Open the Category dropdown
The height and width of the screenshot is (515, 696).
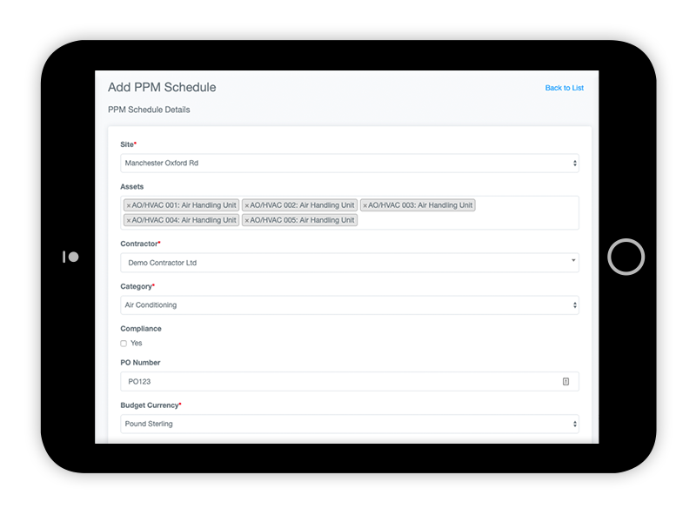350,305
